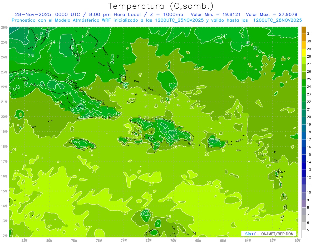
Task: Click the "74W" longitude axis label
Action: (x=124, y=240)
